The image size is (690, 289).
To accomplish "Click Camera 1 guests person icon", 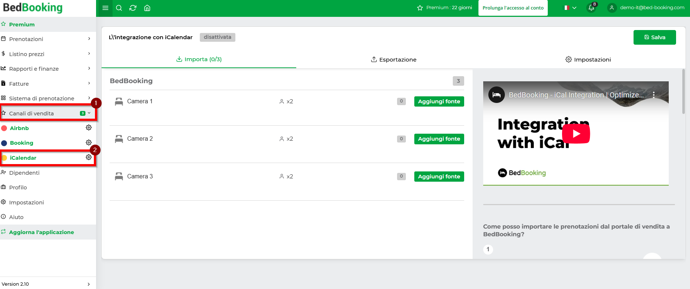I will coord(282,101).
